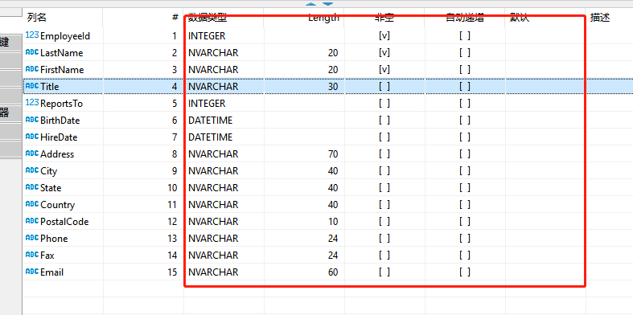
Task: Toggle the not-null checkbox for Title
Action: (x=384, y=86)
